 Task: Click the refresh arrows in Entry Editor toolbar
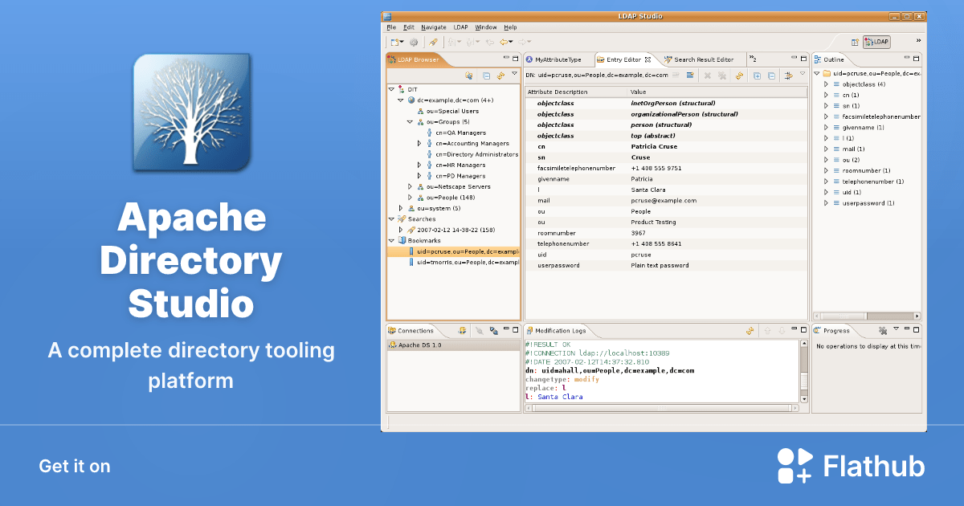[738, 75]
